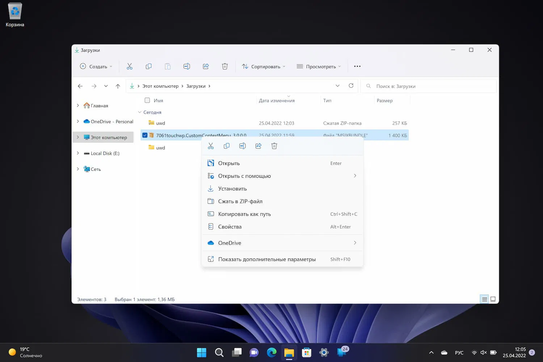Collapse the Сегодня group

coord(140,112)
